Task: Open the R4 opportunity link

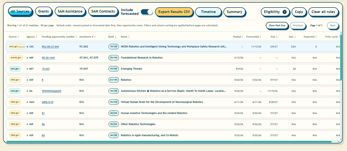Action: tap(43, 135)
